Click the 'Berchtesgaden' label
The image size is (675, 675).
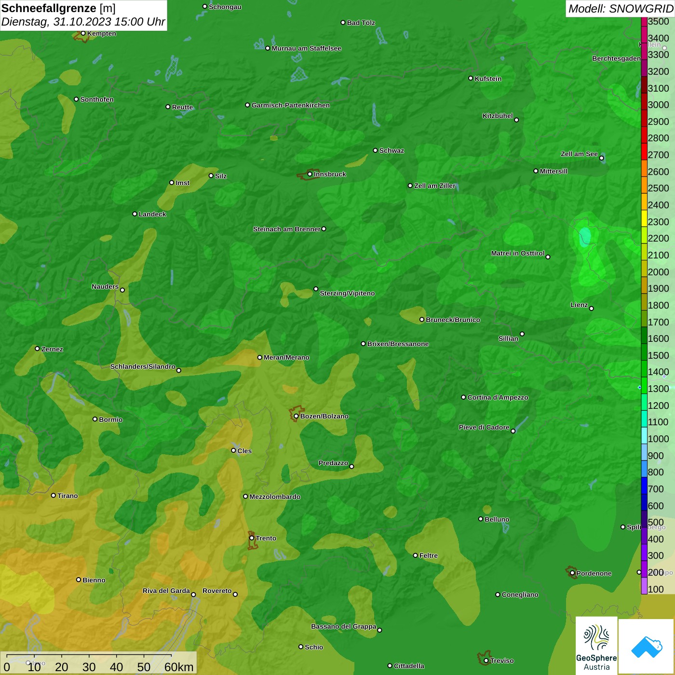(x=616, y=58)
